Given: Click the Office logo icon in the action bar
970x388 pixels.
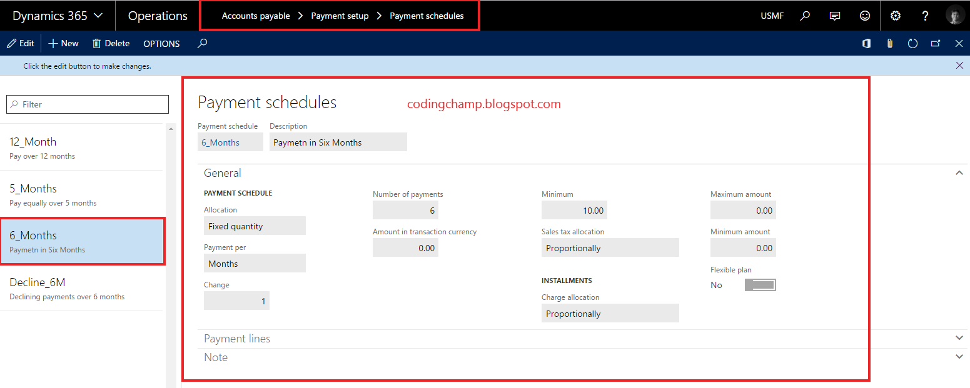Looking at the screenshot, I should pos(866,44).
